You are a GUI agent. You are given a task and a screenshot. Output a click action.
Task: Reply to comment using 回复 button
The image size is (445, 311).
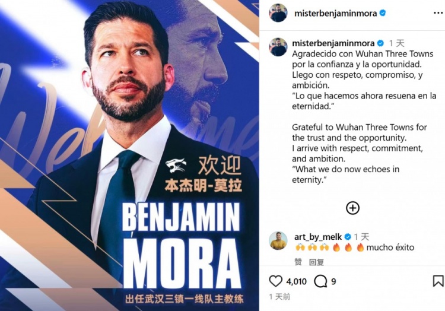pos(316,262)
